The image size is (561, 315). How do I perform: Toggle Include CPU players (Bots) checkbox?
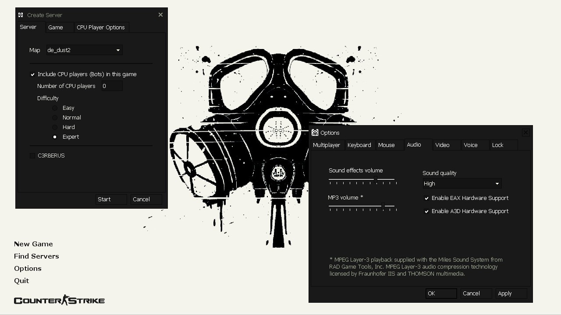click(32, 74)
